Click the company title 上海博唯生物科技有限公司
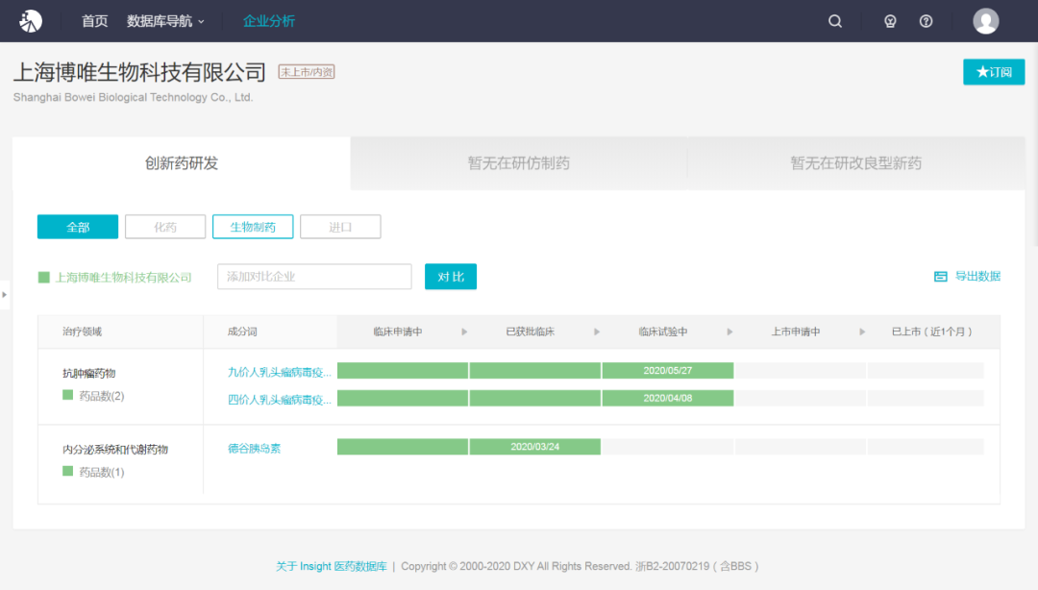Screen dimensions: 1038x590 click(x=139, y=72)
